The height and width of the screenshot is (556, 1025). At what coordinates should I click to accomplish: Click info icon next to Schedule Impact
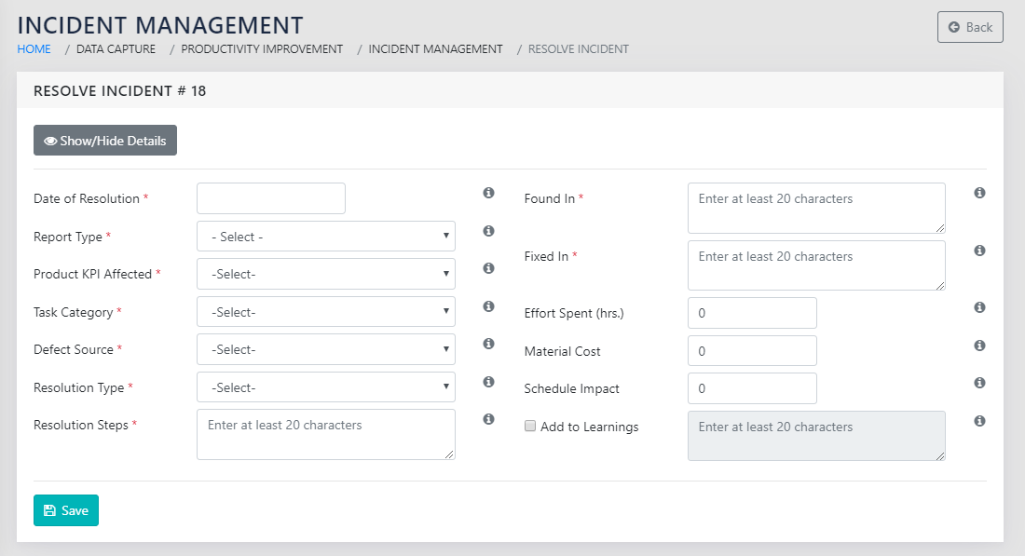[979, 383]
